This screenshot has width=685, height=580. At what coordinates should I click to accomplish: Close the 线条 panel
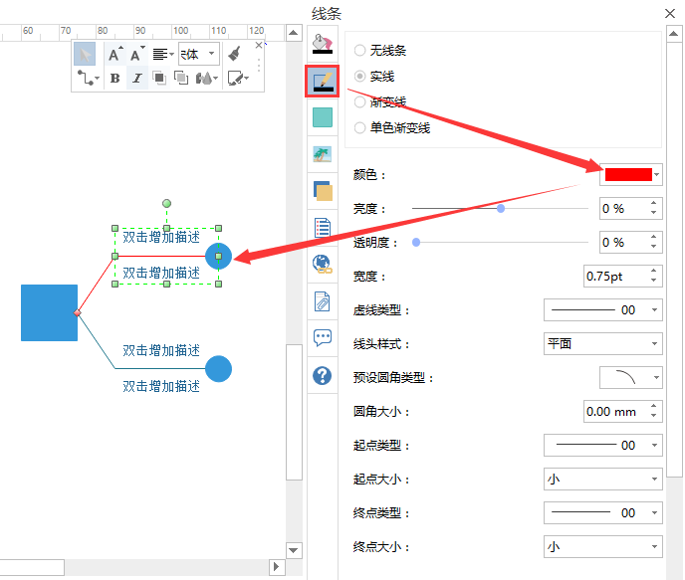pos(670,14)
